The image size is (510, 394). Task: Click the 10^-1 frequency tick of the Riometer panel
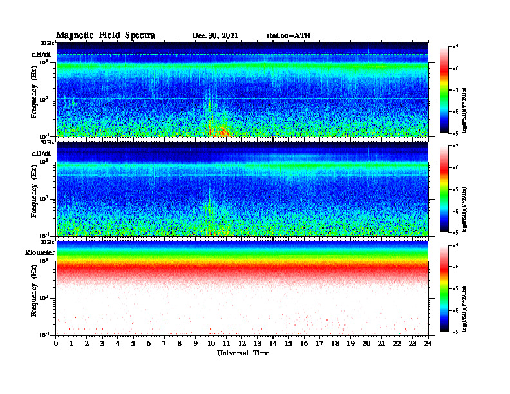[x=44, y=335]
